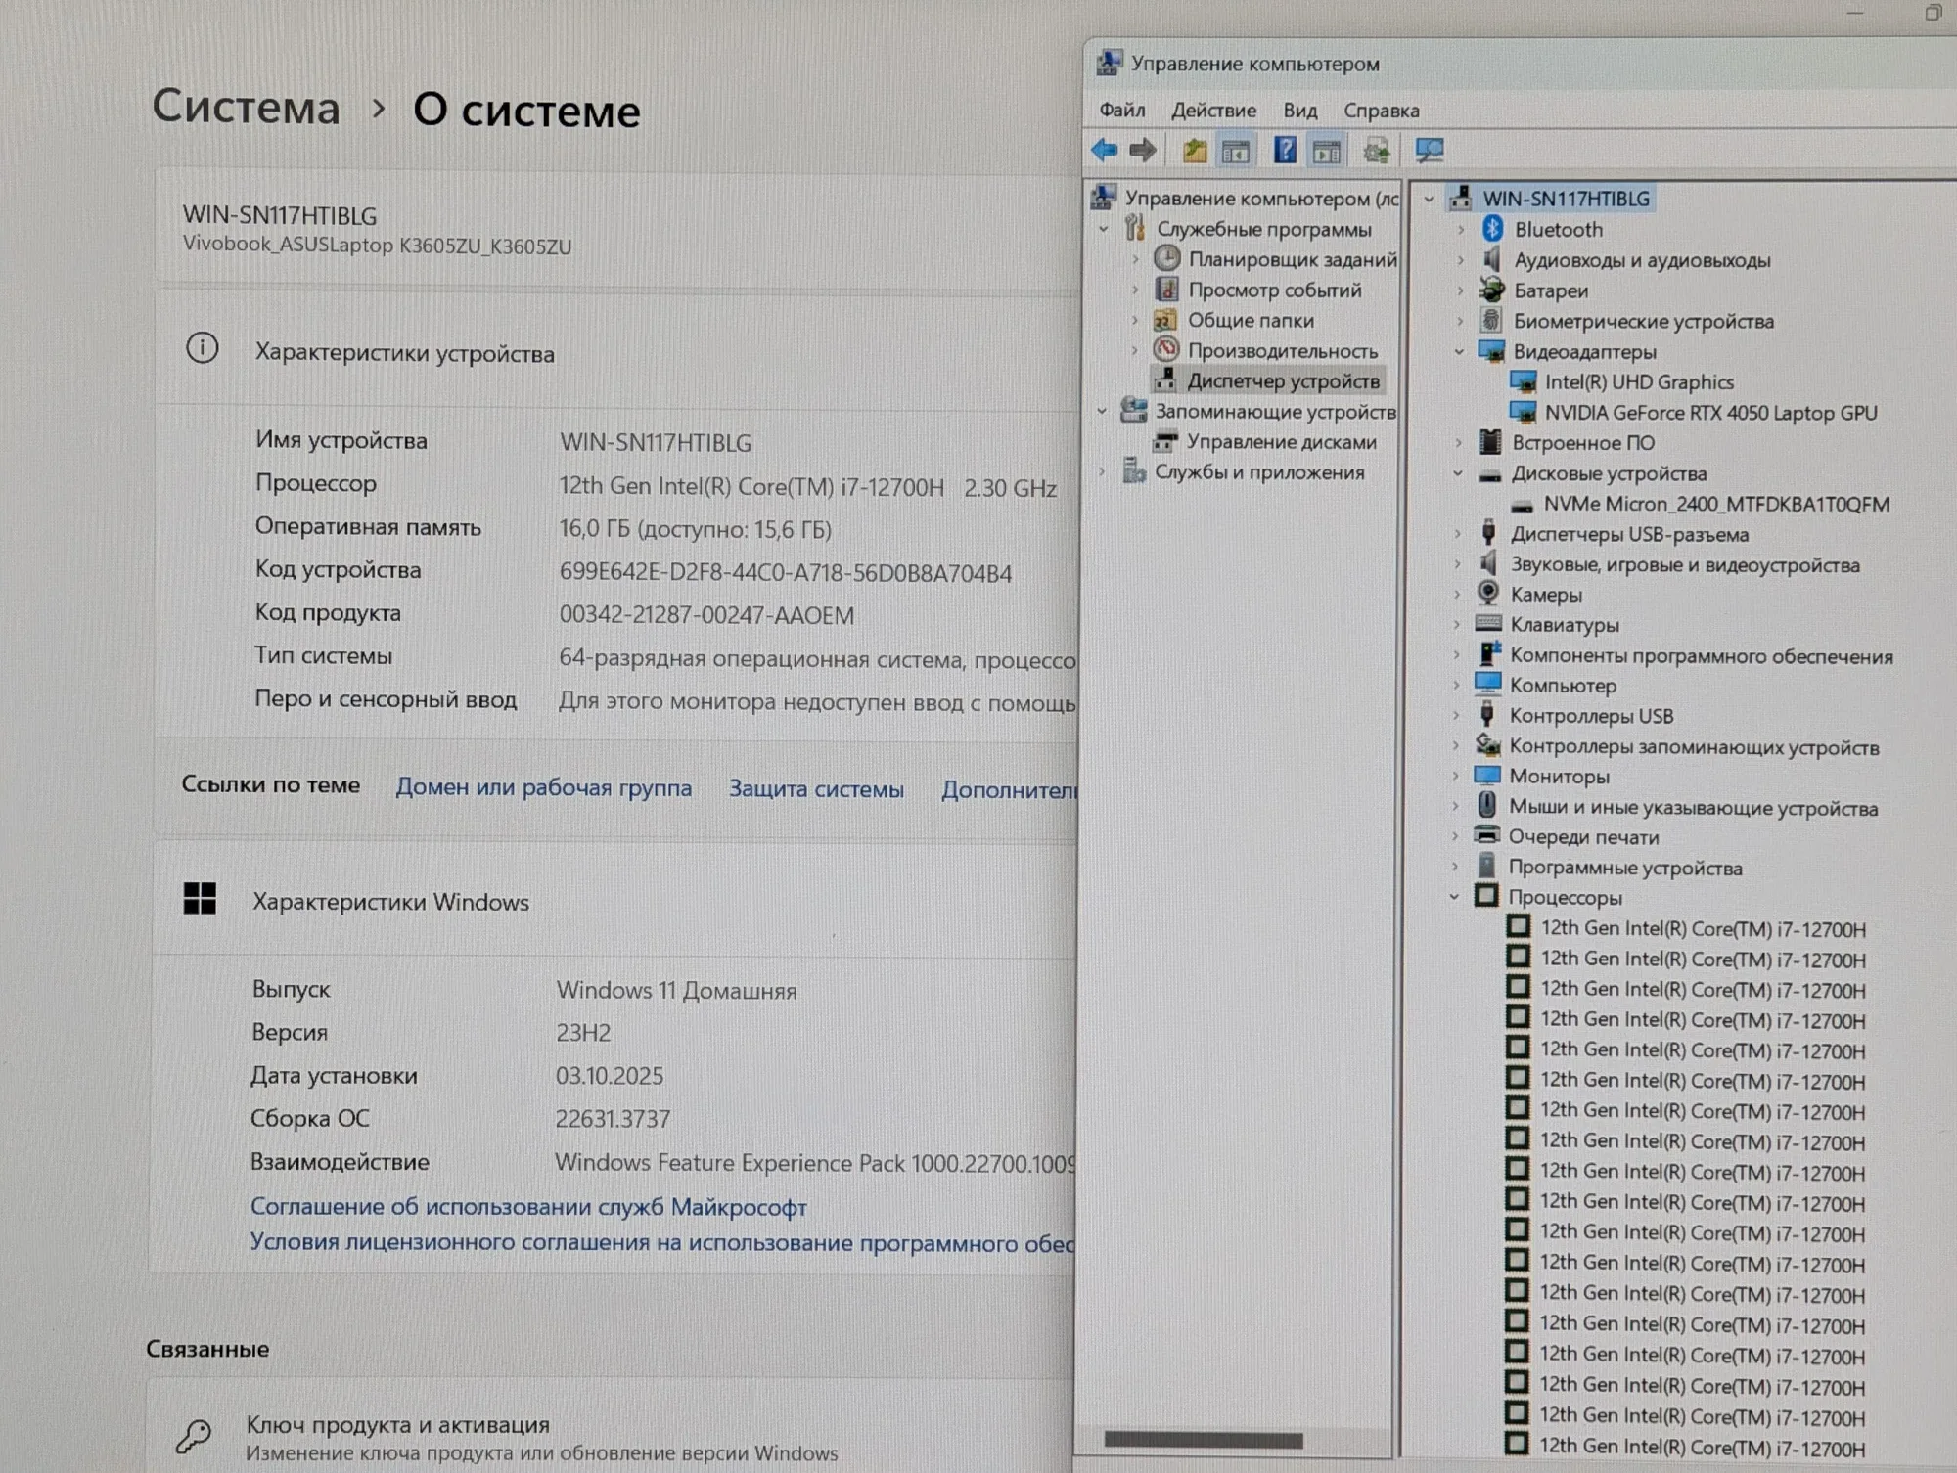Click the Forward arrow toolbar icon
This screenshot has width=1957, height=1473.
tap(1143, 151)
